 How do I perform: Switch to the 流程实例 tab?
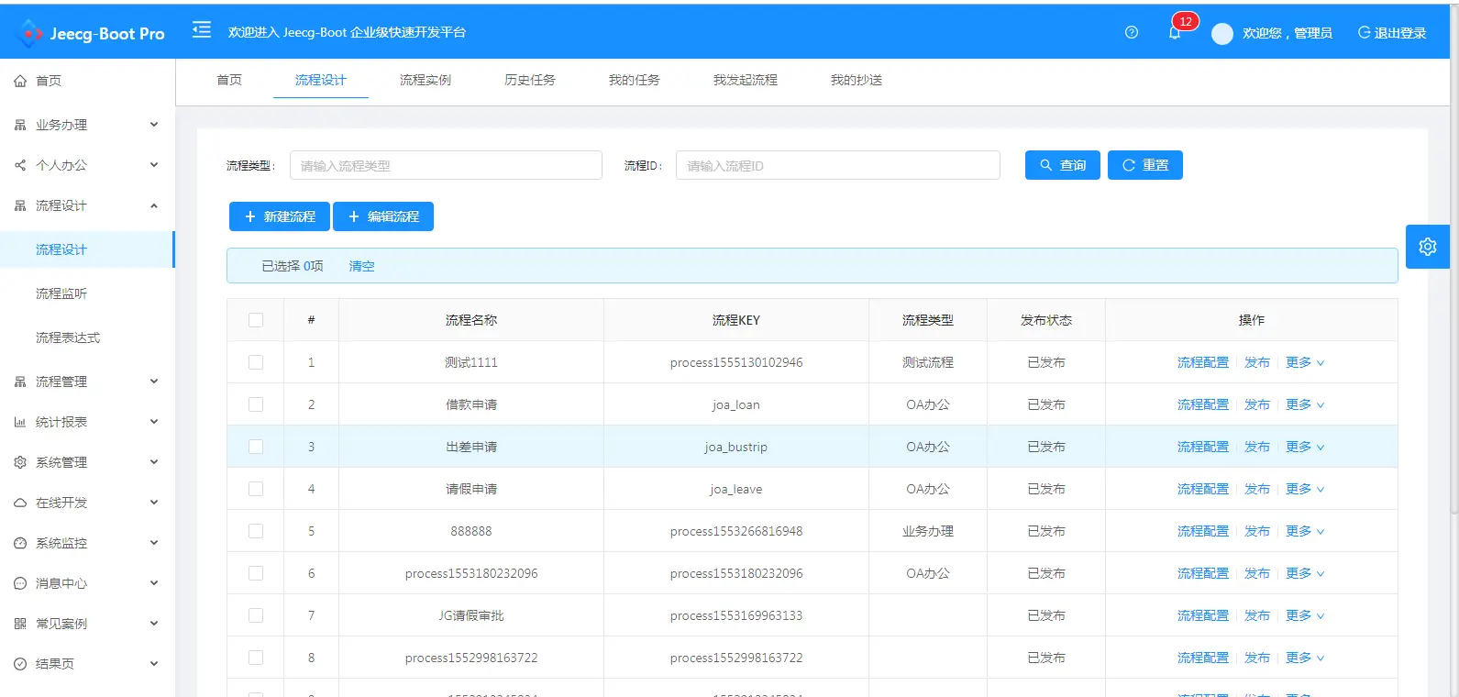(x=426, y=80)
